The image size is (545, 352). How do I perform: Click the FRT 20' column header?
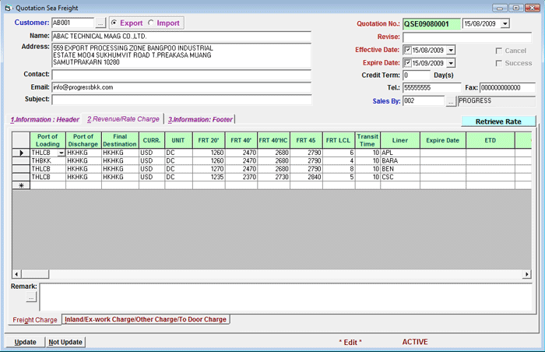pyautogui.click(x=209, y=140)
